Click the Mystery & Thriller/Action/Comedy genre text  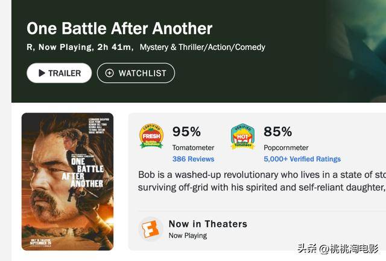click(x=202, y=47)
